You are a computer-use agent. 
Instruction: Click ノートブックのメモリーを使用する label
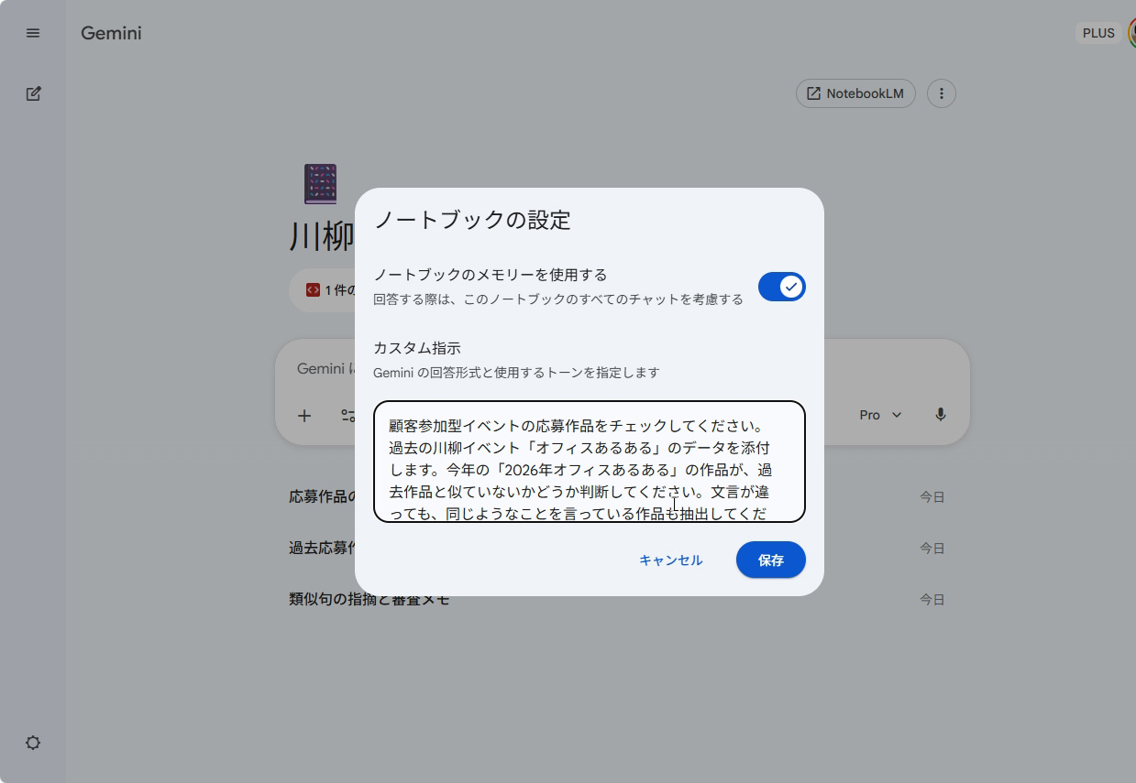tap(491, 275)
